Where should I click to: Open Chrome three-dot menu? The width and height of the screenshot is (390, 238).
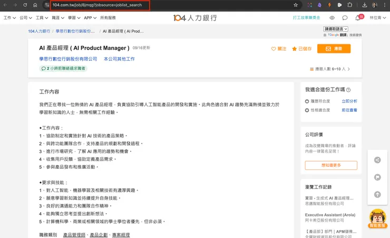pyautogui.click(x=385, y=5)
